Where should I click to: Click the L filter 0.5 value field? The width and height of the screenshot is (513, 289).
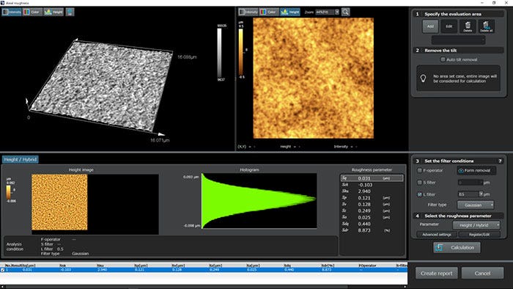click(x=468, y=194)
